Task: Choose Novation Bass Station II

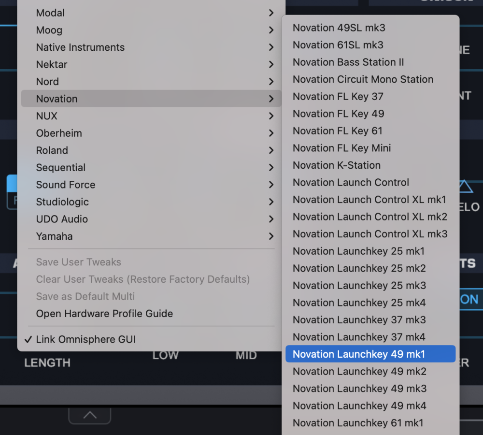Action: pos(348,62)
